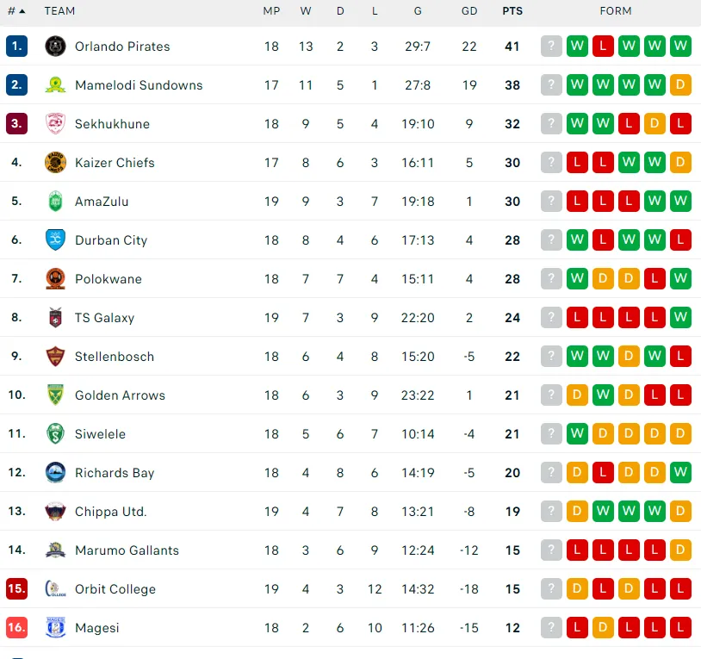Click the AmaZulu team crest
The image size is (701, 659).
(x=55, y=202)
